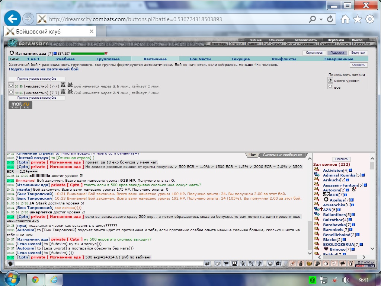Viewport: 381px width, 286px height.
Task: Switch to 'Системные сообщения' chat tab
Action: pyautogui.click(x=282, y=155)
